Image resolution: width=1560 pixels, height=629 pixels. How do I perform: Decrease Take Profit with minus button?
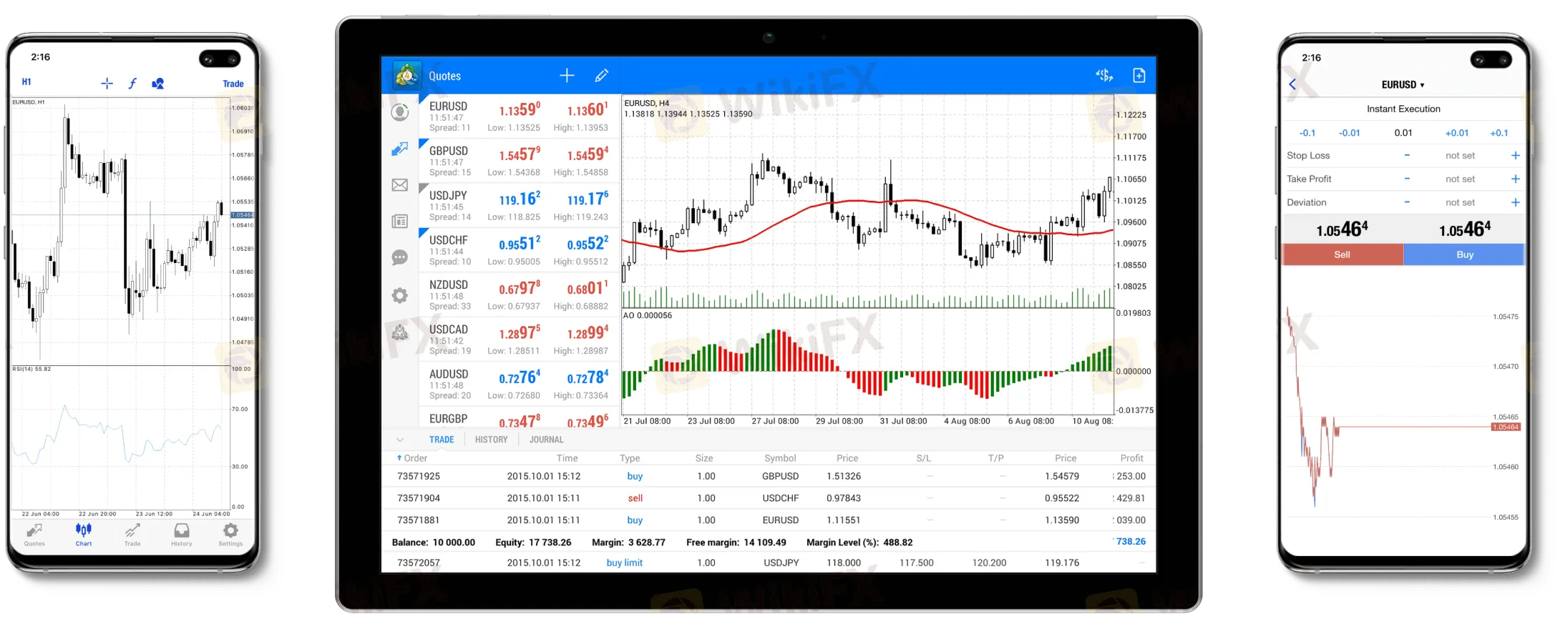point(1407,179)
